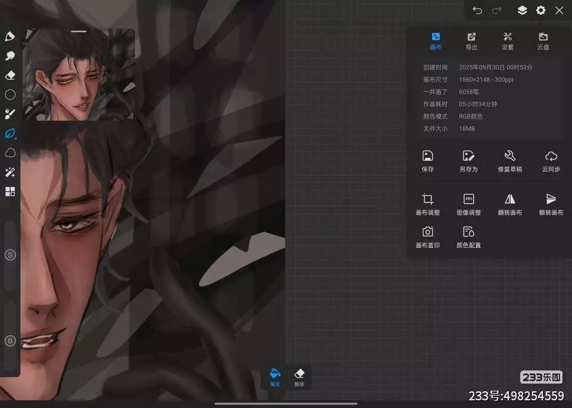This screenshot has height=408, width=572.
Task: Open 画布调整 canvas crop option
Action: click(428, 204)
